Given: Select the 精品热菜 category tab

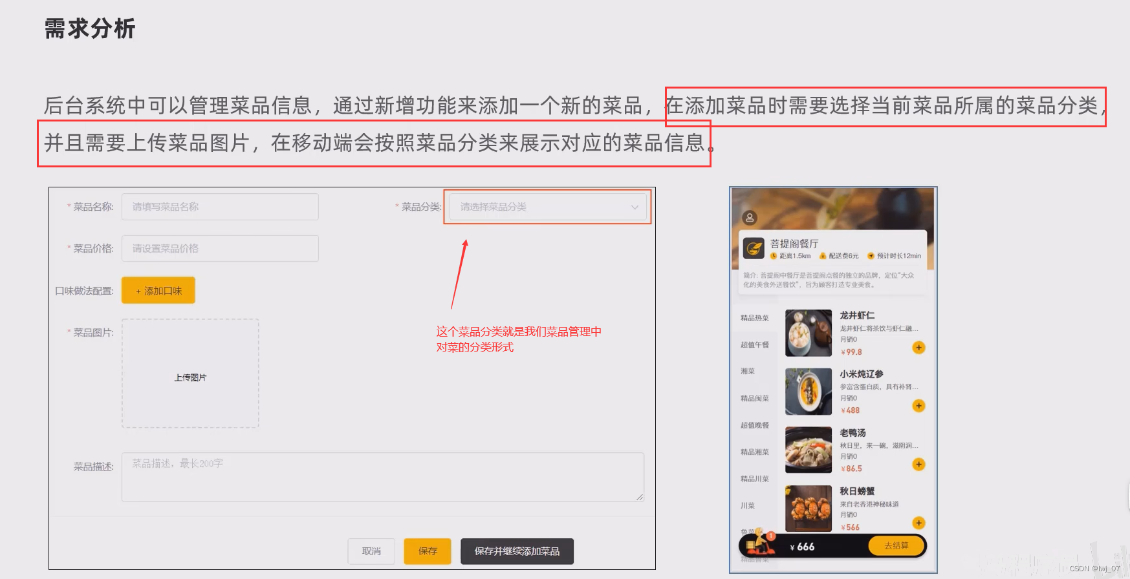Looking at the screenshot, I should coord(755,318).
